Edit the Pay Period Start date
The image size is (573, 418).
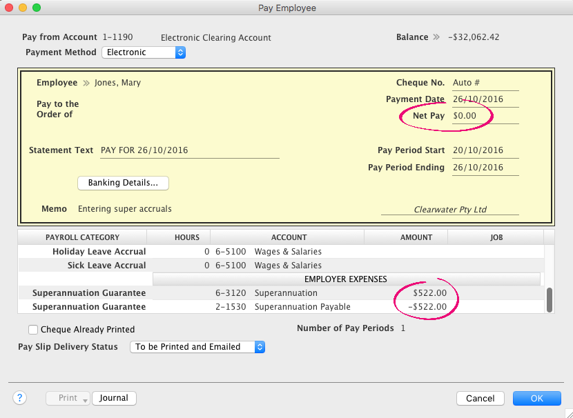485,150
